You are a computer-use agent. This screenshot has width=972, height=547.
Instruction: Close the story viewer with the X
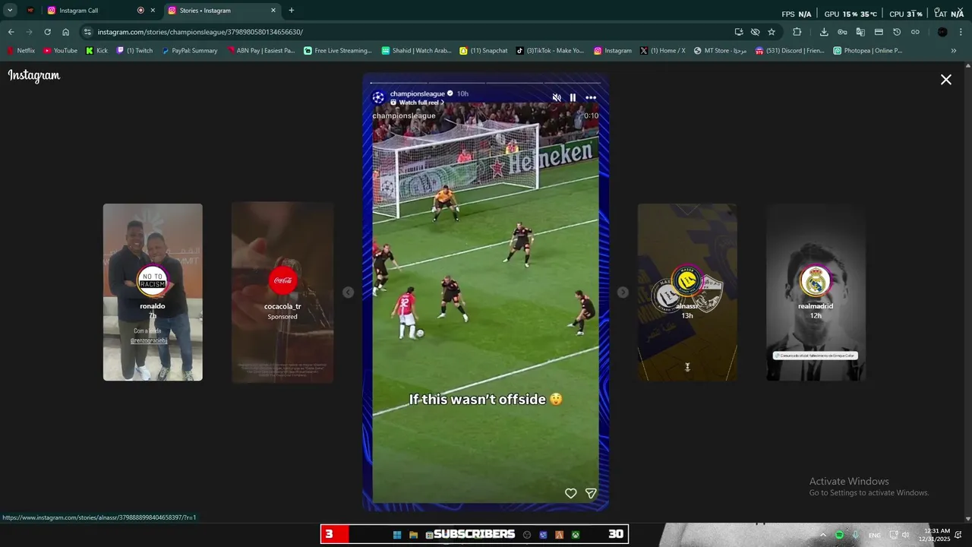click(946, 79)
